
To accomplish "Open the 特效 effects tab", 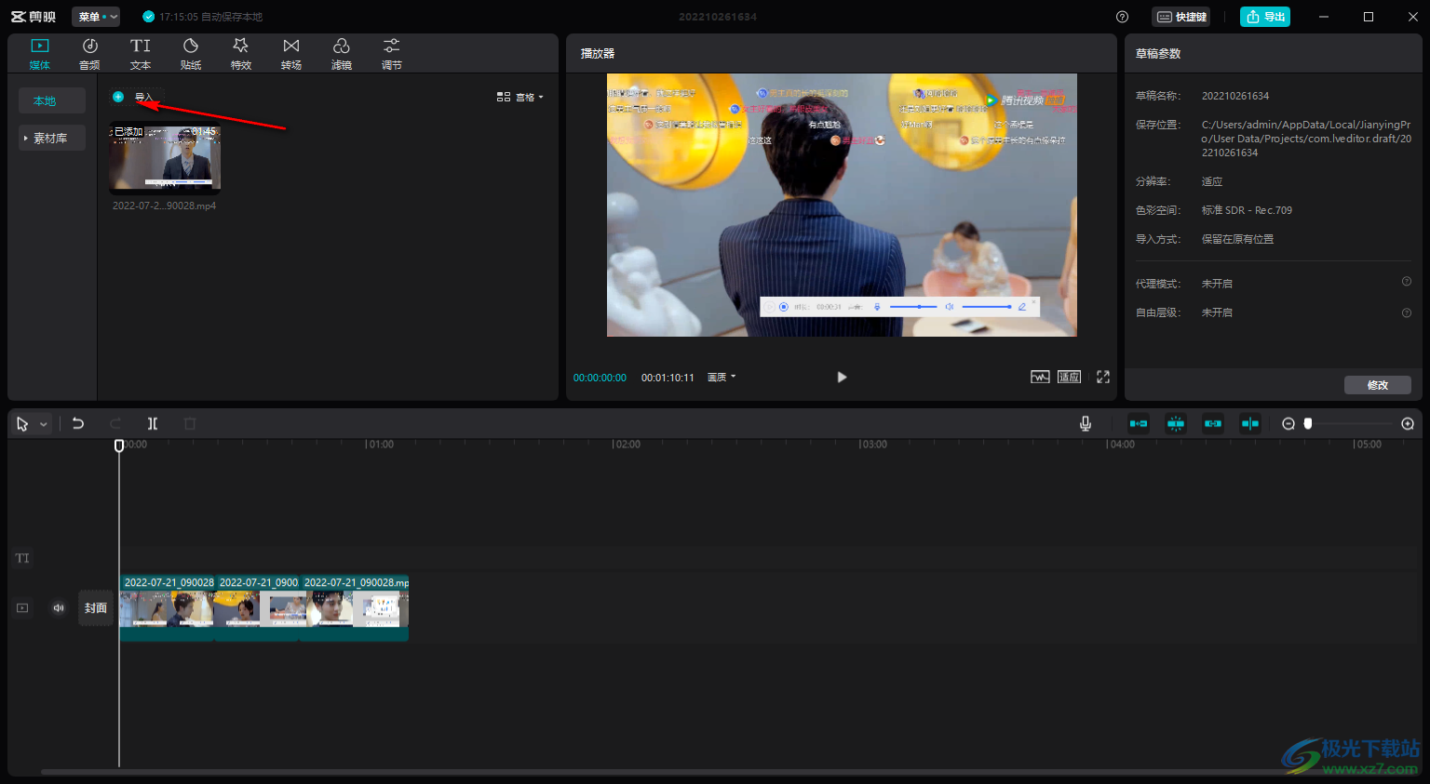I will [241, 54].
